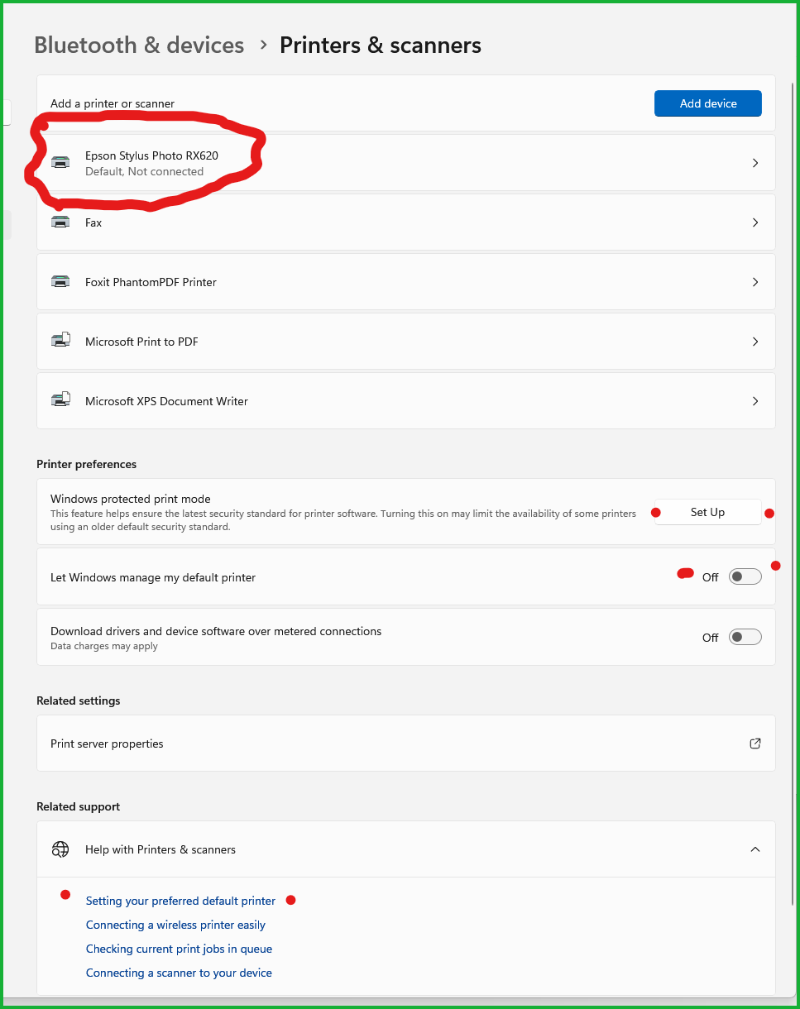Click the Microsoft XPS Document Writer icon
This screenshot has width=800, height=1009.
coord(61,399)
